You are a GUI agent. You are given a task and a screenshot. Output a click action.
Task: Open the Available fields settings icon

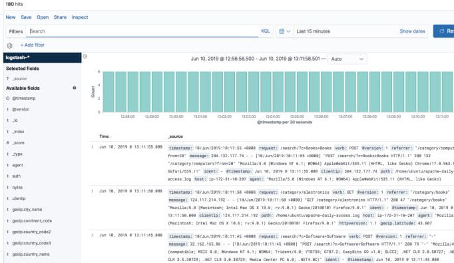(x=75, y=88)
